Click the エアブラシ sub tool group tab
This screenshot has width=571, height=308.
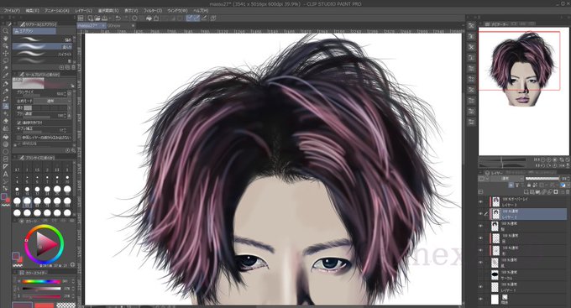(34, 31)
